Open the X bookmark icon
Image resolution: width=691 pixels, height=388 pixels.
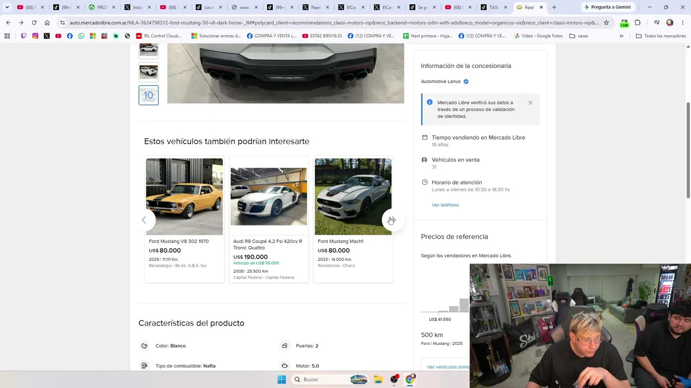pyautogui.click(x=46, y=36)
